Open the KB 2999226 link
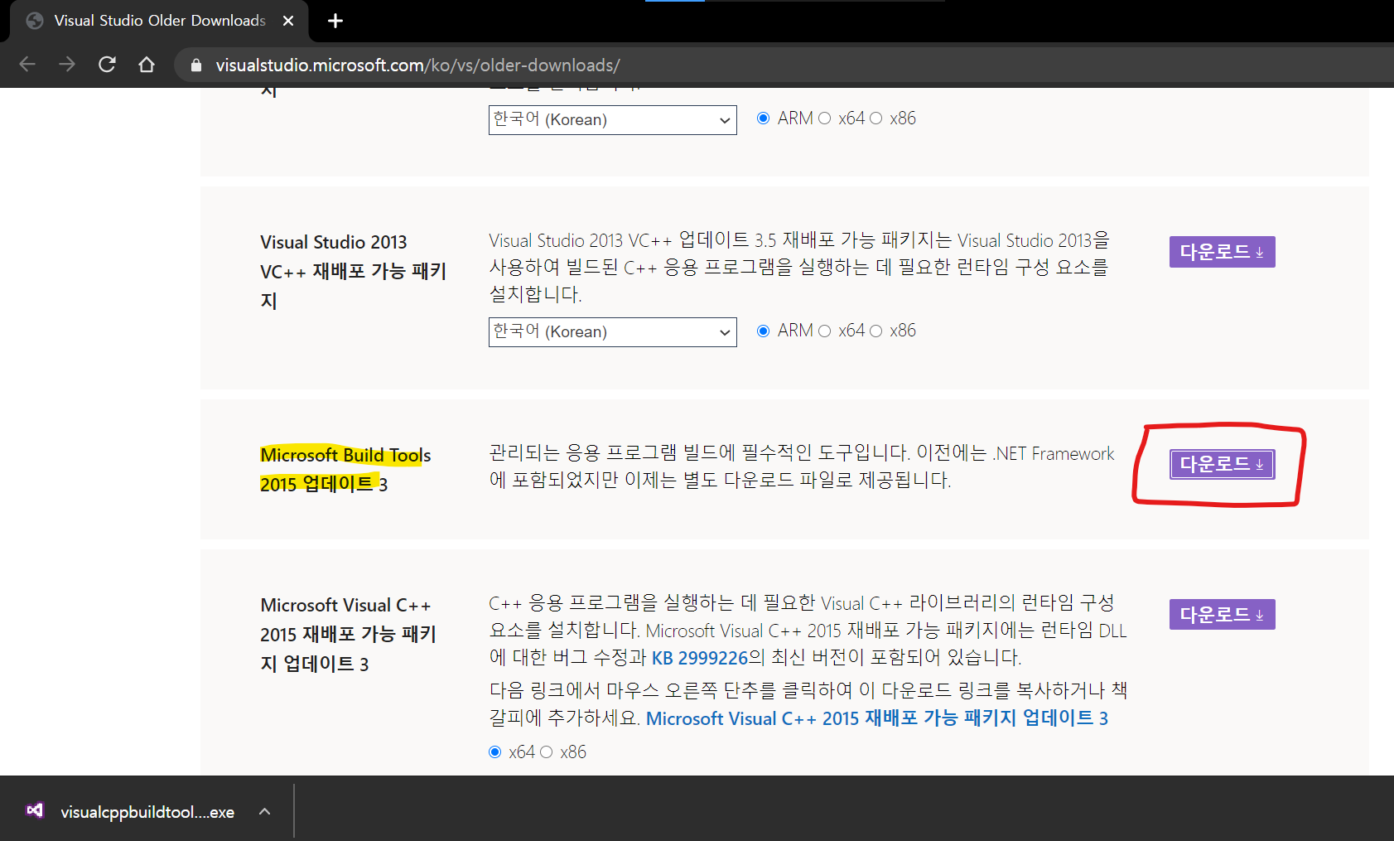Image resolution: width=1394 pixels, height=841 pixels. (700, 658)
